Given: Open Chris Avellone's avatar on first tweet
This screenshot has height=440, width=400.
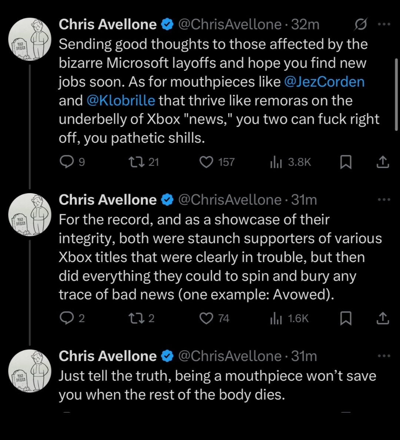Looking at the screenshot, I should [x=30, y=39].
